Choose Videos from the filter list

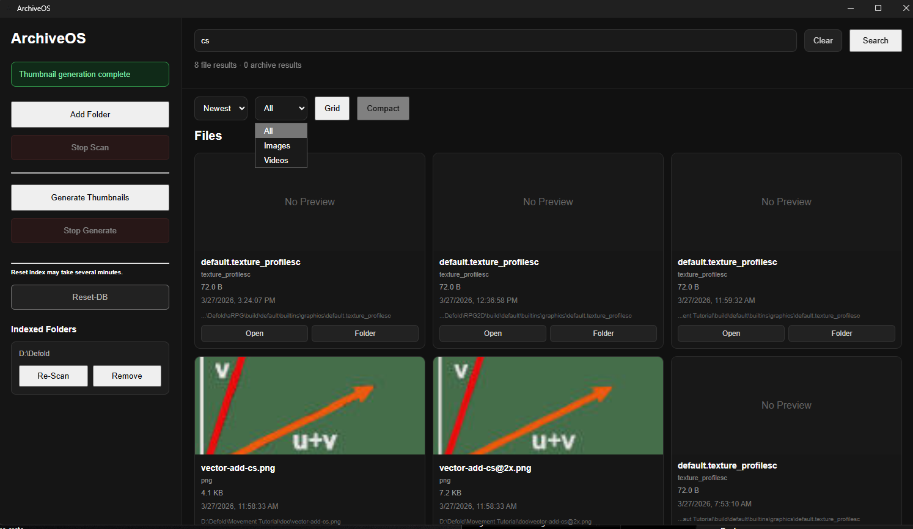[281, 160]
